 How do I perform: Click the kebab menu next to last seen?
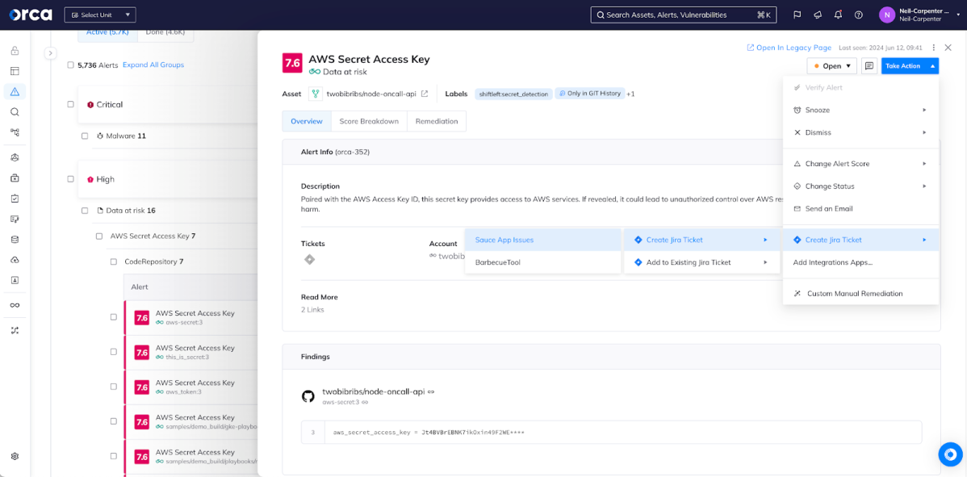[x=934, y=48]
